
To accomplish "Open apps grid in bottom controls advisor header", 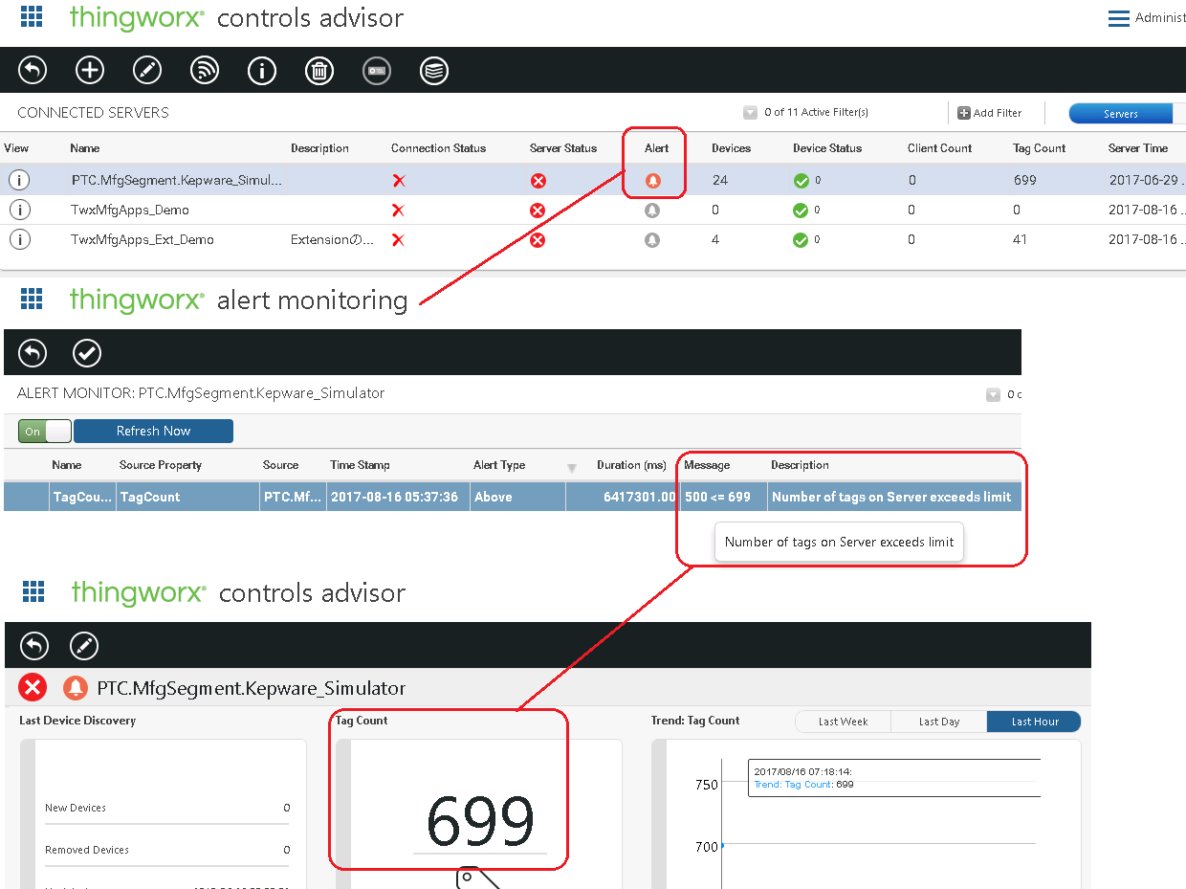I will (x=33, y=591).
